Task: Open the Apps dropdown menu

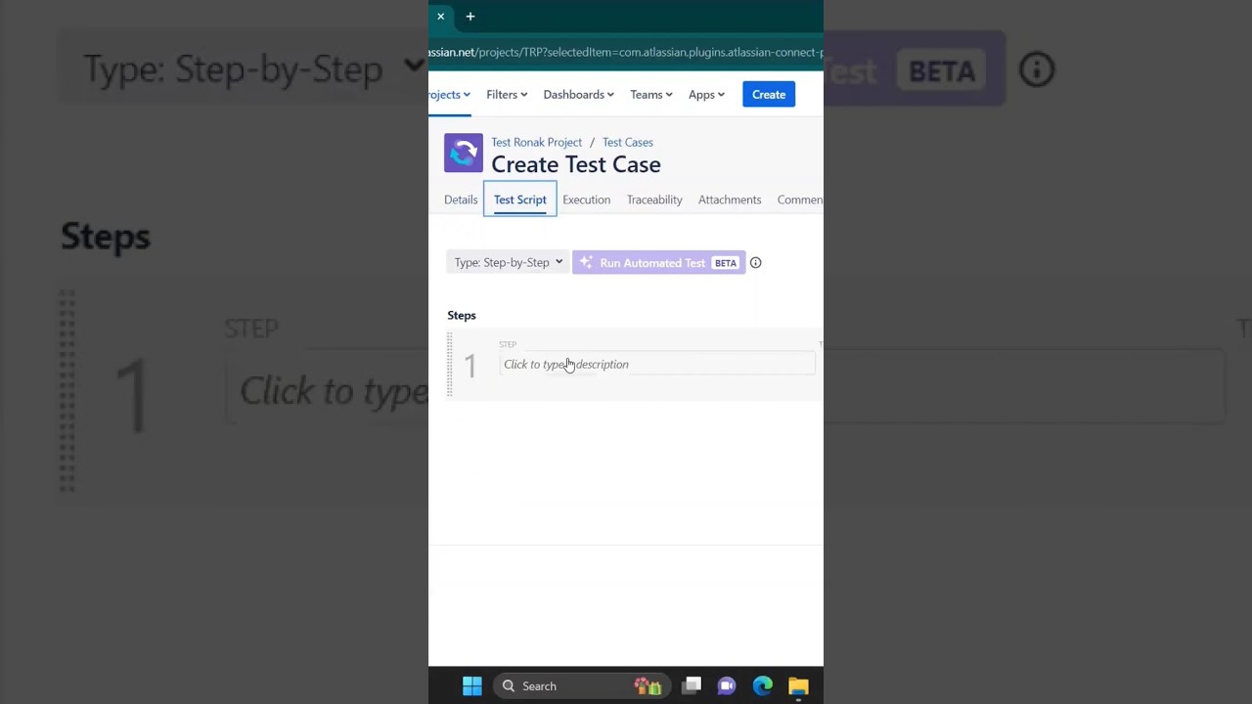Action: click(x=706, y=95)
